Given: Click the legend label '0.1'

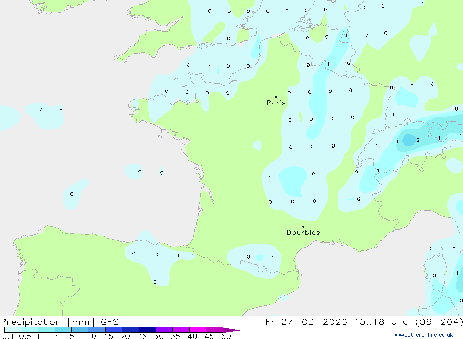Looking at the screenshot, I should pyautogui.click(x=8, y=336).
